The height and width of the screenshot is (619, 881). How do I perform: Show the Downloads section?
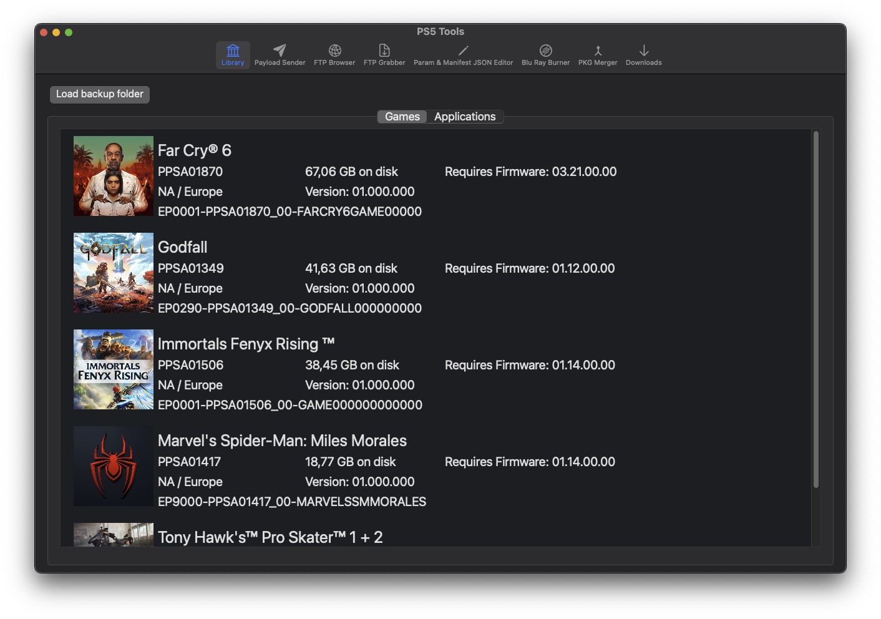[643, 54]
